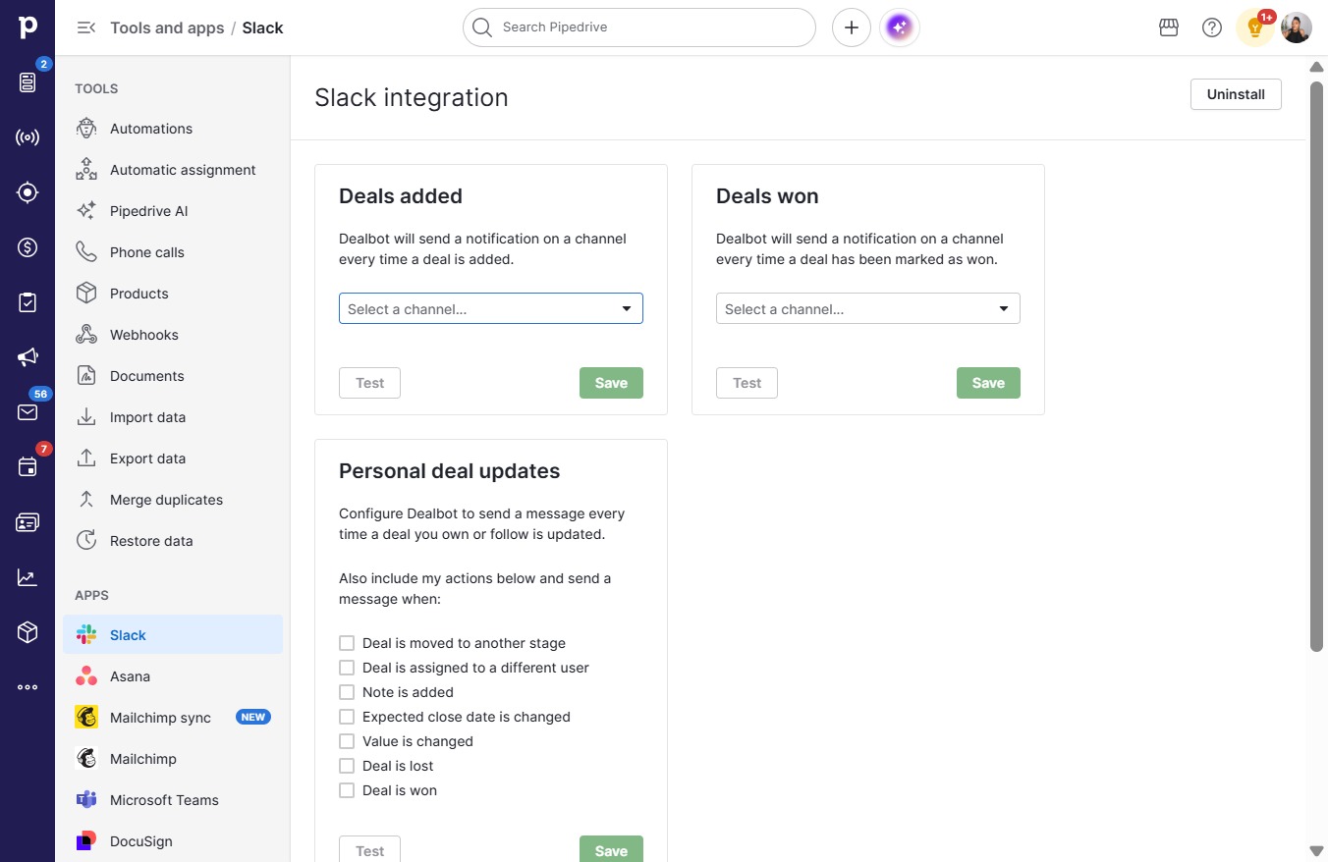Open Deals via the dollar sign icon
Screen dimensions: 1328x862
(x=28, y=247)
